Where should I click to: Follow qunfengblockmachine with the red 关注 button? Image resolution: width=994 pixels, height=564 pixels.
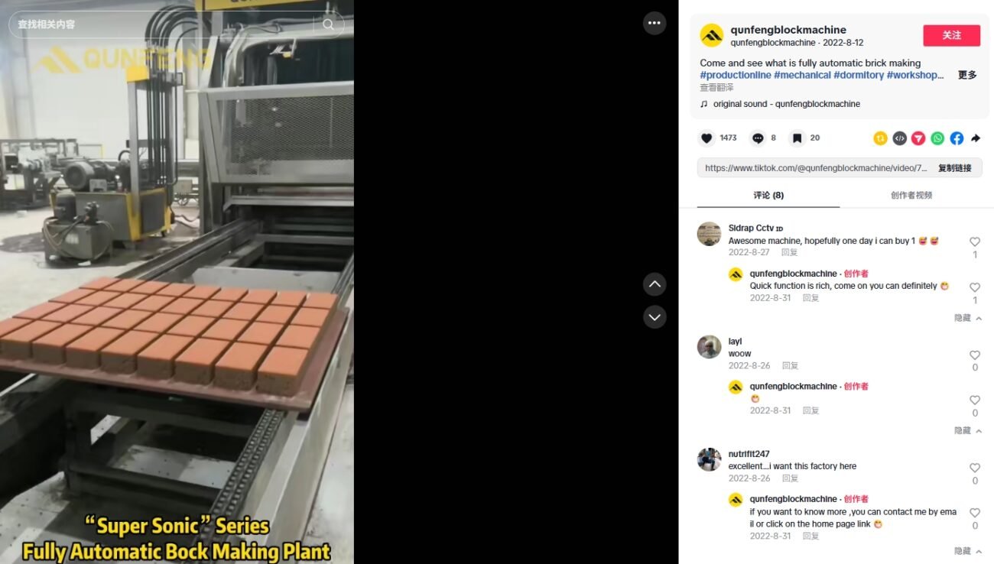951,35
